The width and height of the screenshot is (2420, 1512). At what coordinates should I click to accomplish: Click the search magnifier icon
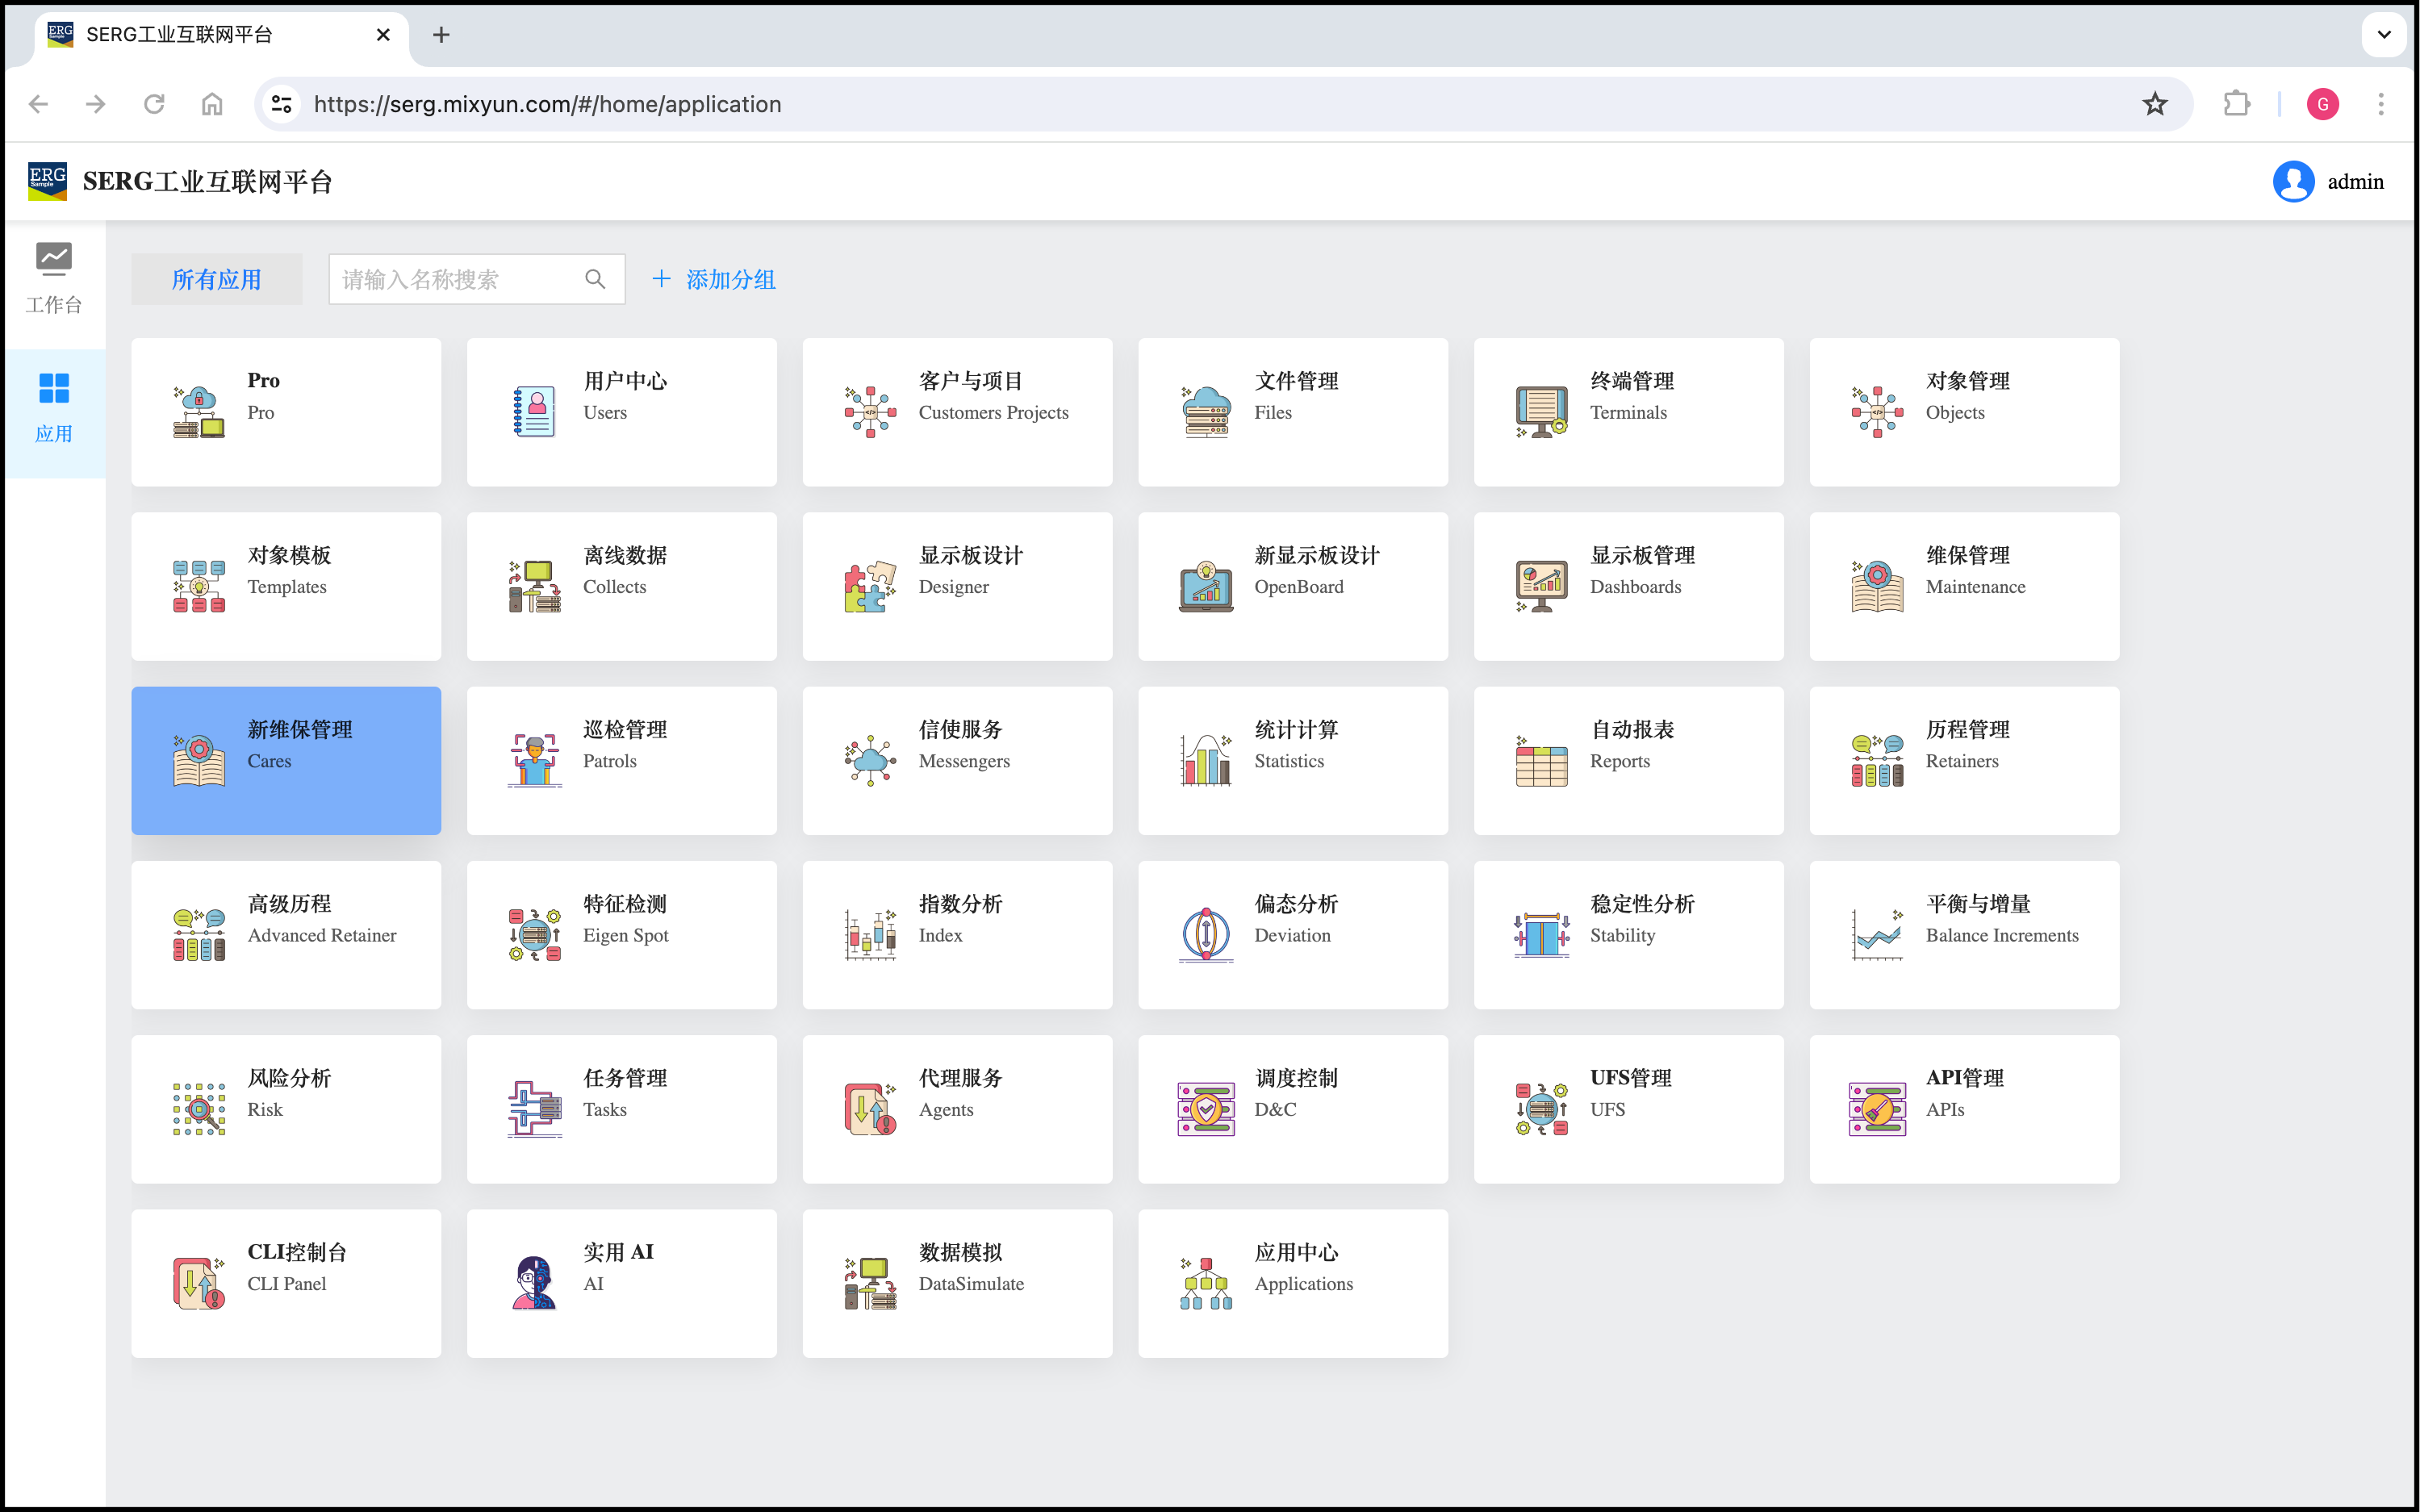pos(595,279)
